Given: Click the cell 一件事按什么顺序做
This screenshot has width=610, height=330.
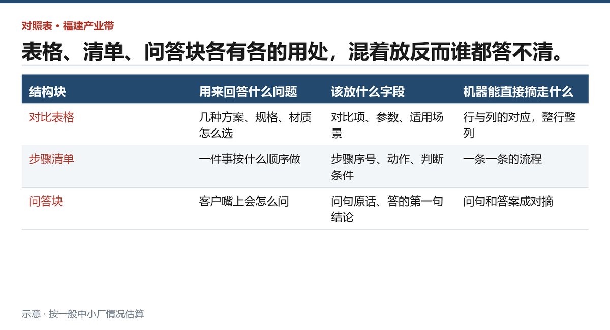Looking at the screenshot, I should point(250,159).
